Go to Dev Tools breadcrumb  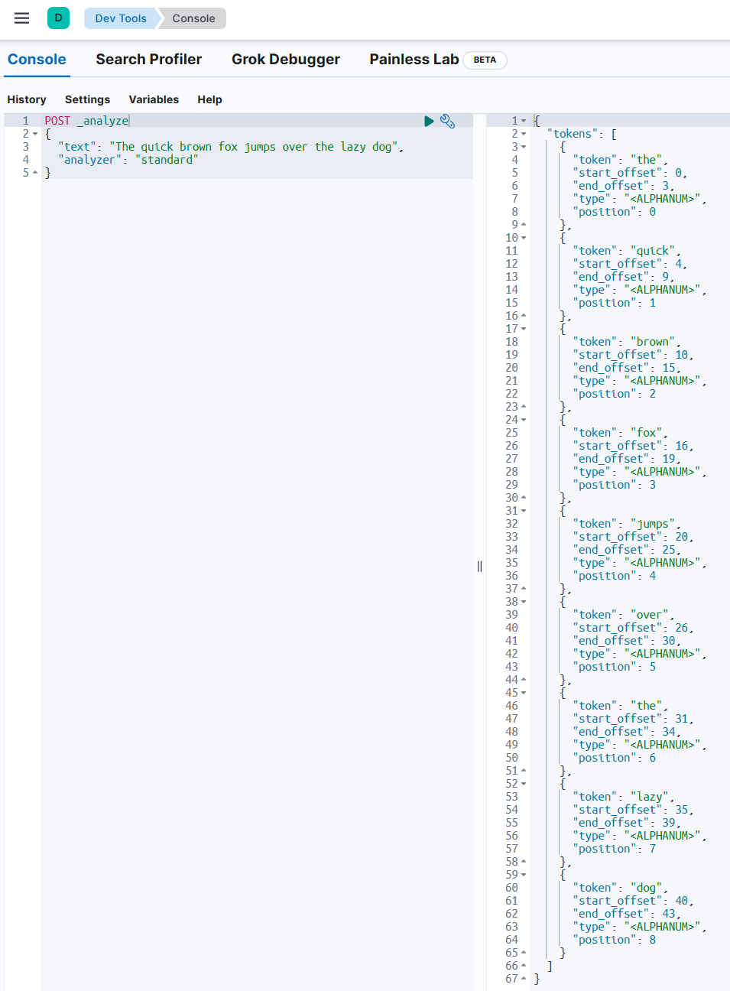pos(121,18)
